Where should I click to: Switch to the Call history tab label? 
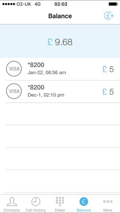click(x=36, y=210)
